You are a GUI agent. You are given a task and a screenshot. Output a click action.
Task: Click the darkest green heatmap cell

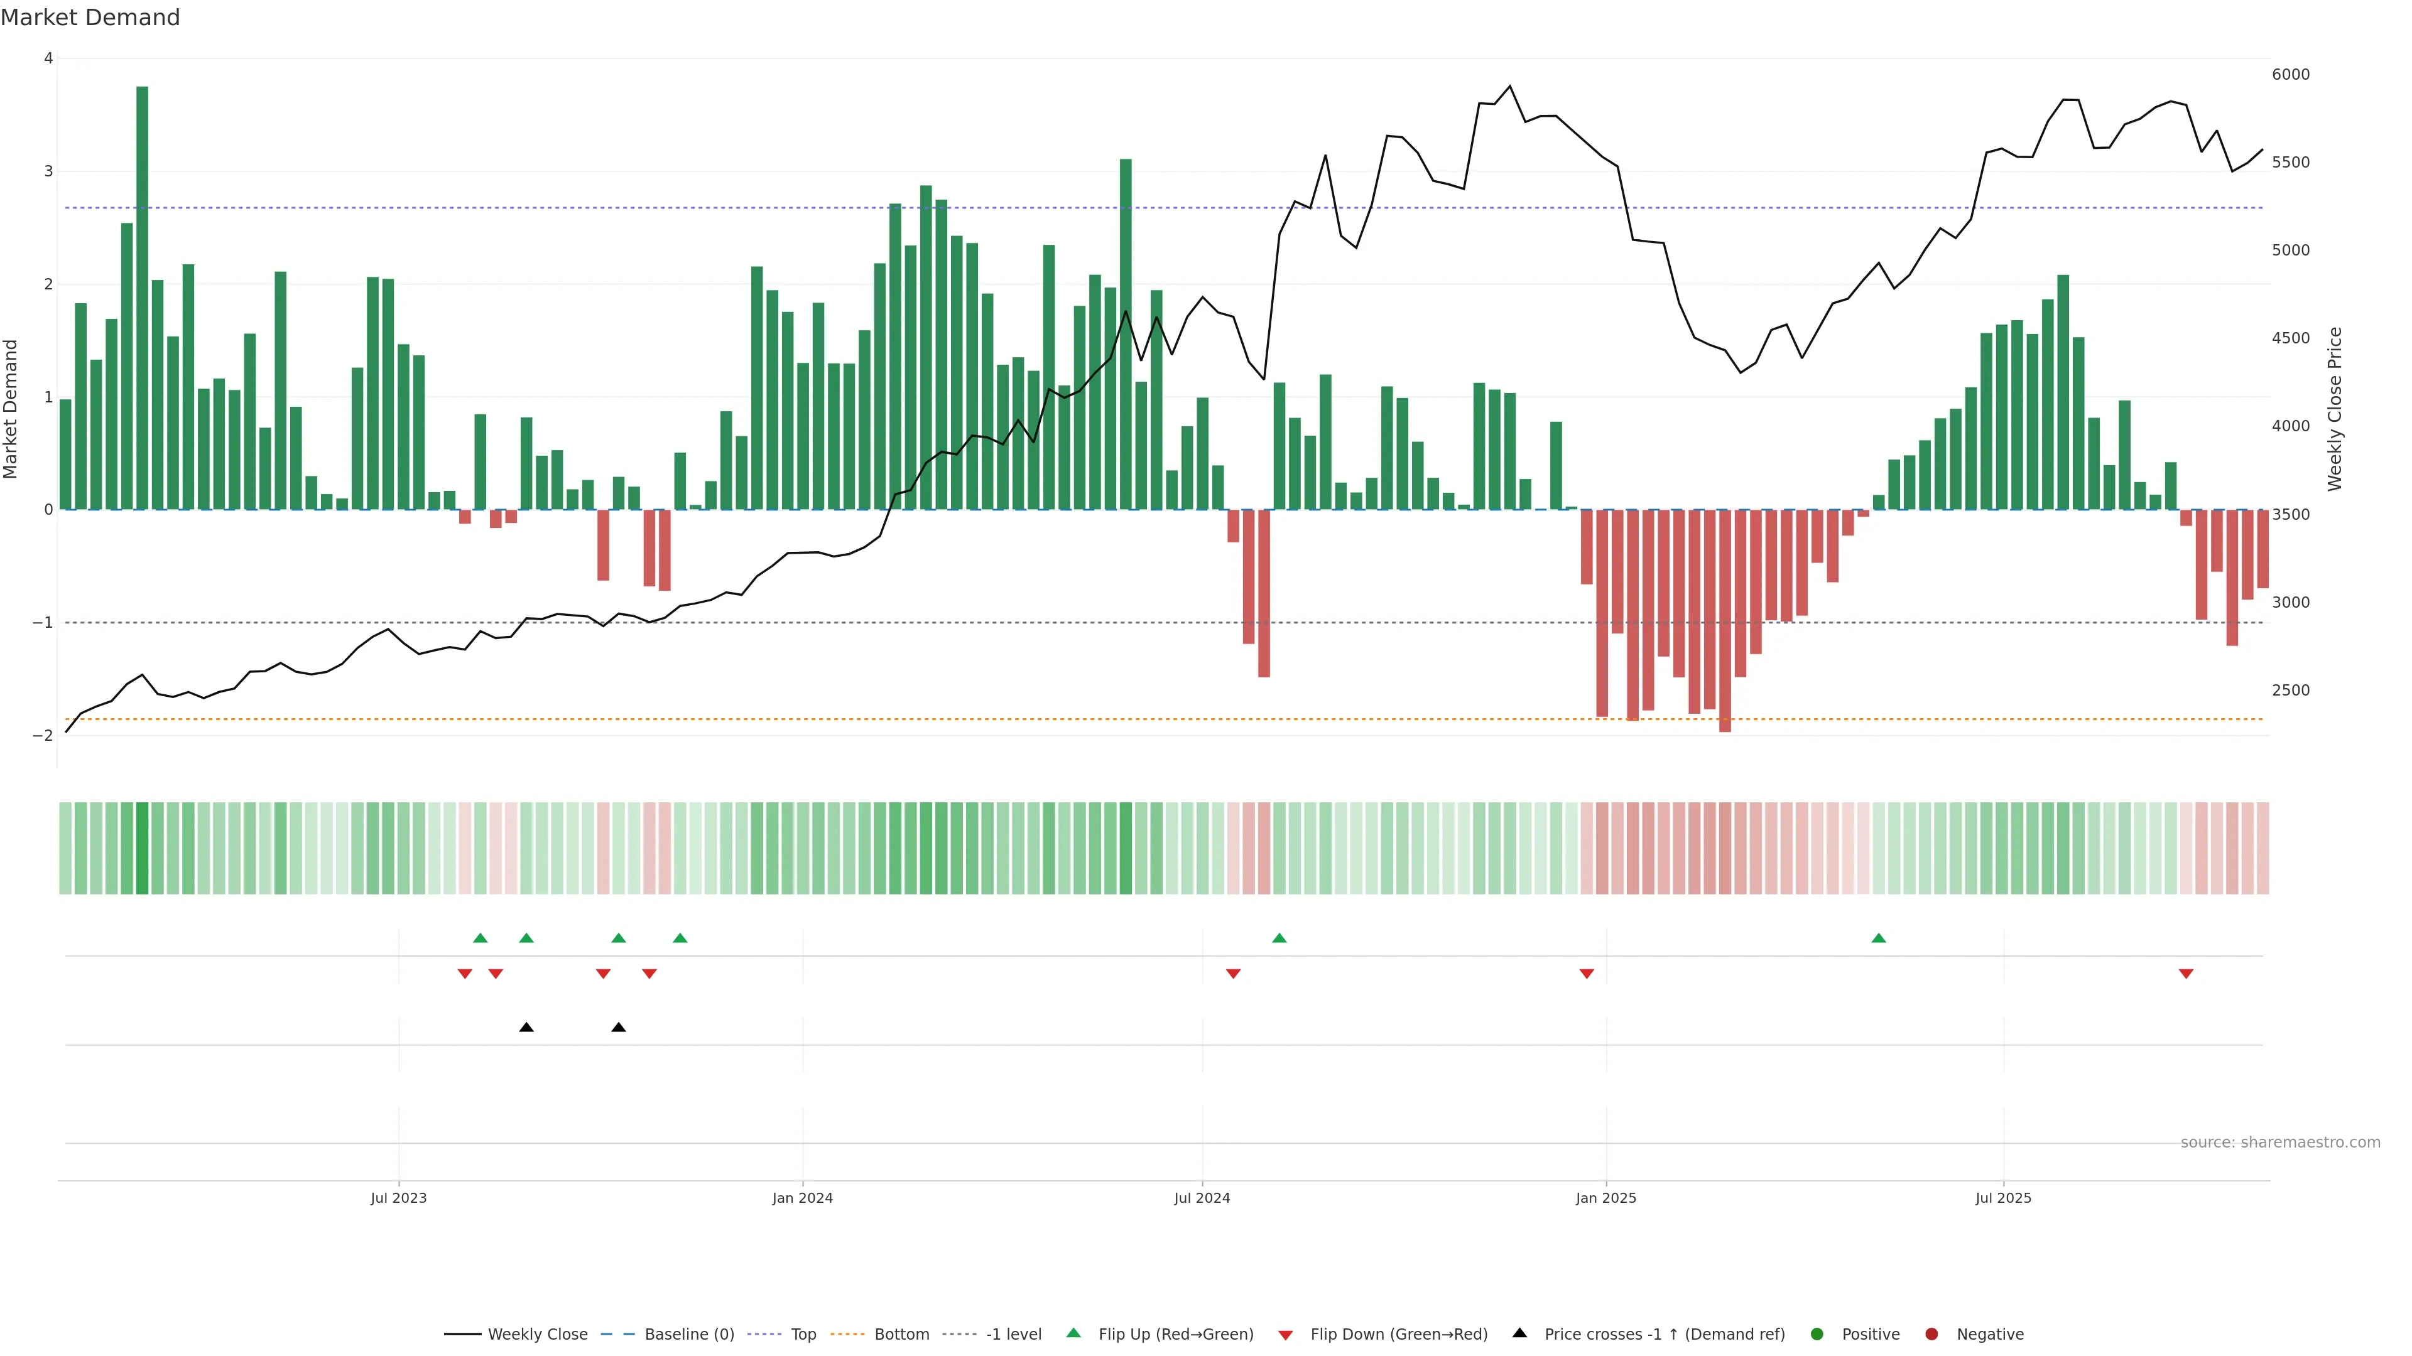[x=143, y=848]
